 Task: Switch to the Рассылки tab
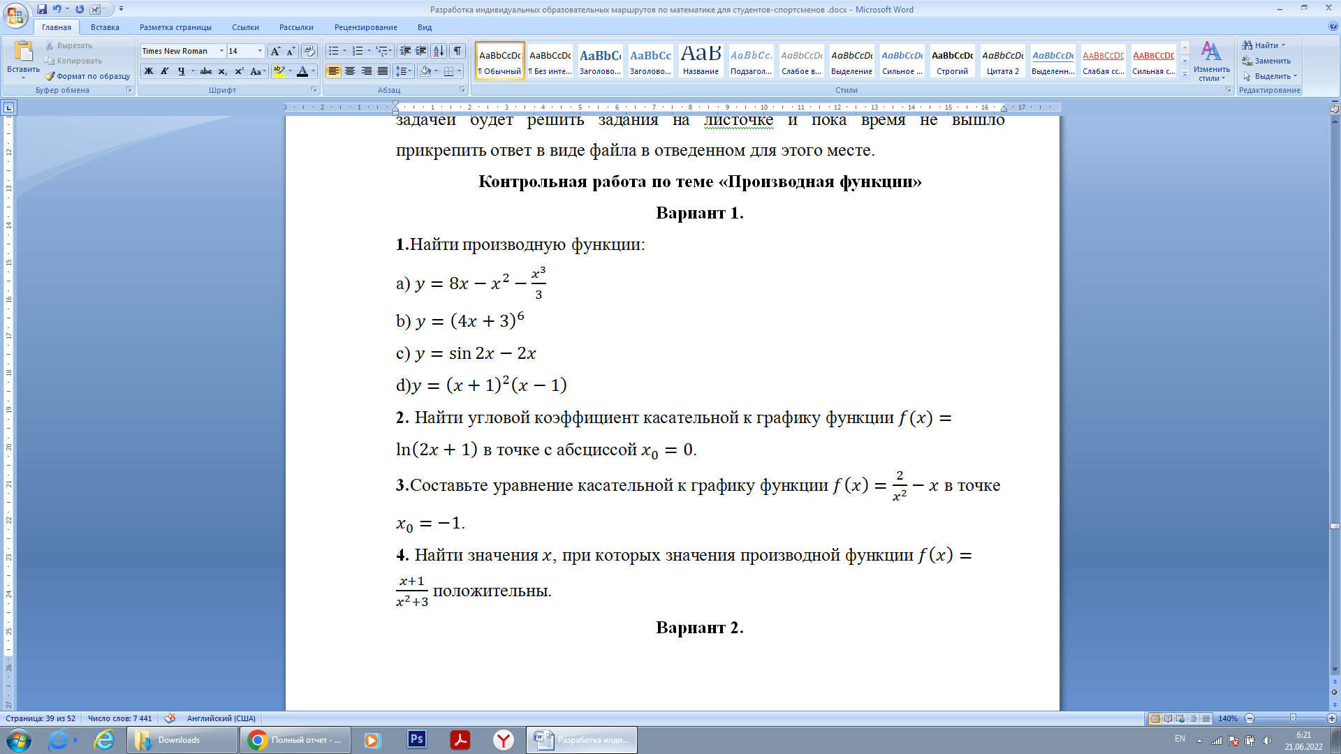[x=296, y=27]
